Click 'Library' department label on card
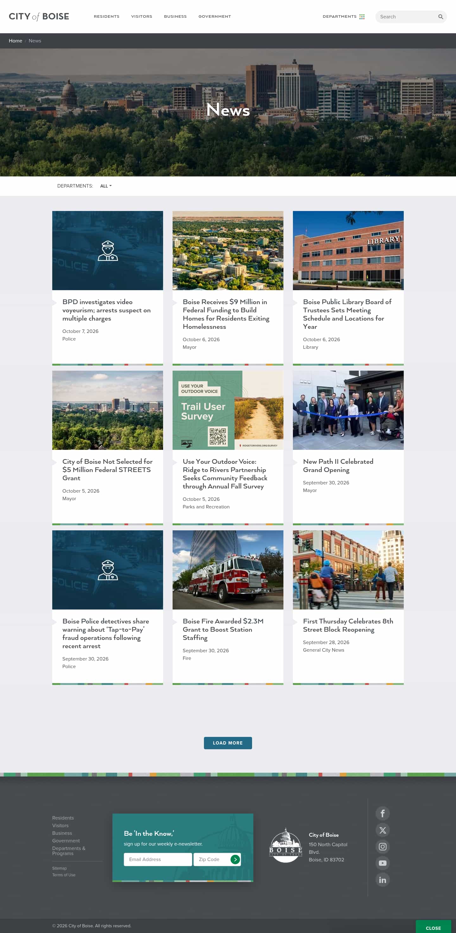 coord(311,347)
